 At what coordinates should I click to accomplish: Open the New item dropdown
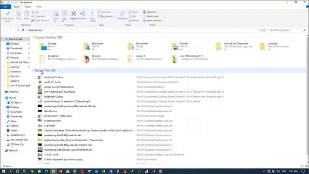[x=105, y=12]
